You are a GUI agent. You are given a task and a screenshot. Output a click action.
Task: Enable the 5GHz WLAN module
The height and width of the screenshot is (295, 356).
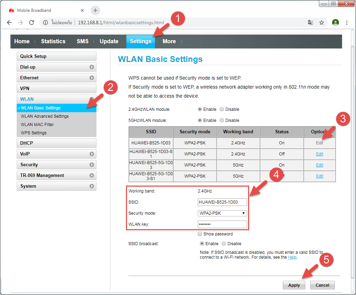point(200,120)
